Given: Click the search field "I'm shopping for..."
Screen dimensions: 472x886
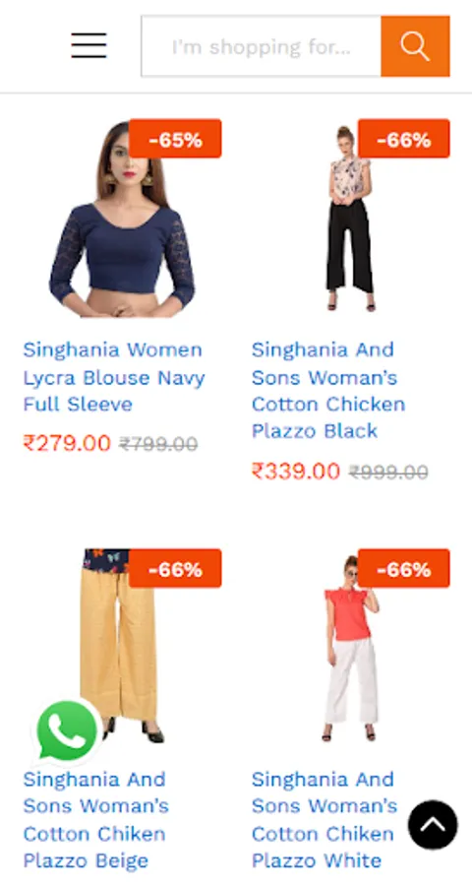Looking at the screenshot, I should [x=262, y=46].
